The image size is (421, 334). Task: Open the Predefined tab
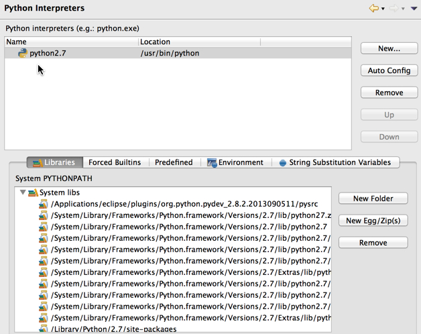click(x=174, y=162)
